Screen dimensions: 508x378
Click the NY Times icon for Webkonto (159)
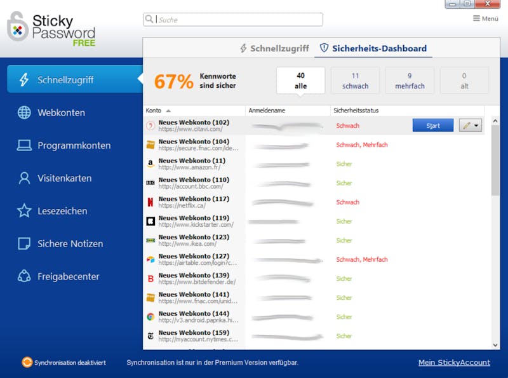click(150, 336)
